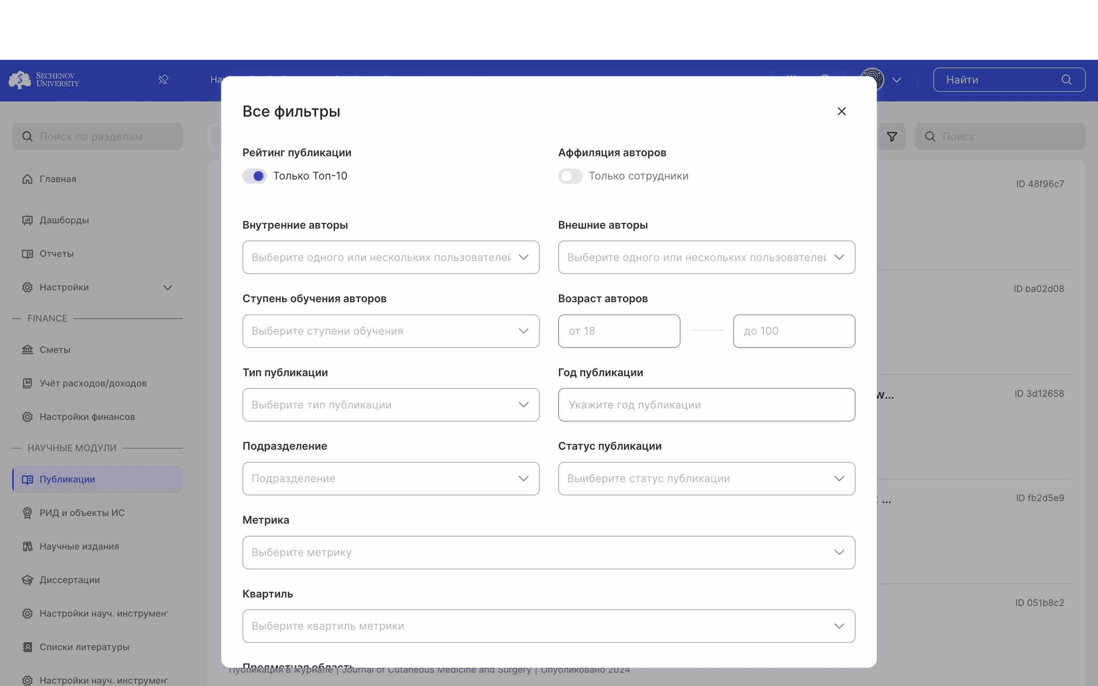Expand the Статус публикации dropdown
Screen dimensions: 1098x686
(x=706, y=479)
